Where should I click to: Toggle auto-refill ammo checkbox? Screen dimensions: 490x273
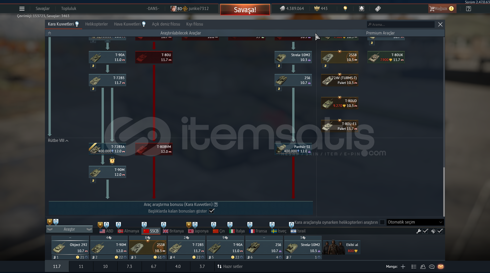440,231
